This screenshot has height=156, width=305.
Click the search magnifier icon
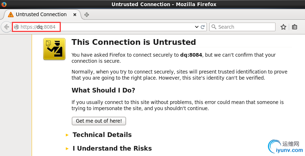click(214, 27)
